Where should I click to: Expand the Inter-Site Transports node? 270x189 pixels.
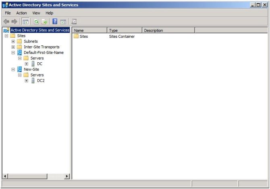13,47
